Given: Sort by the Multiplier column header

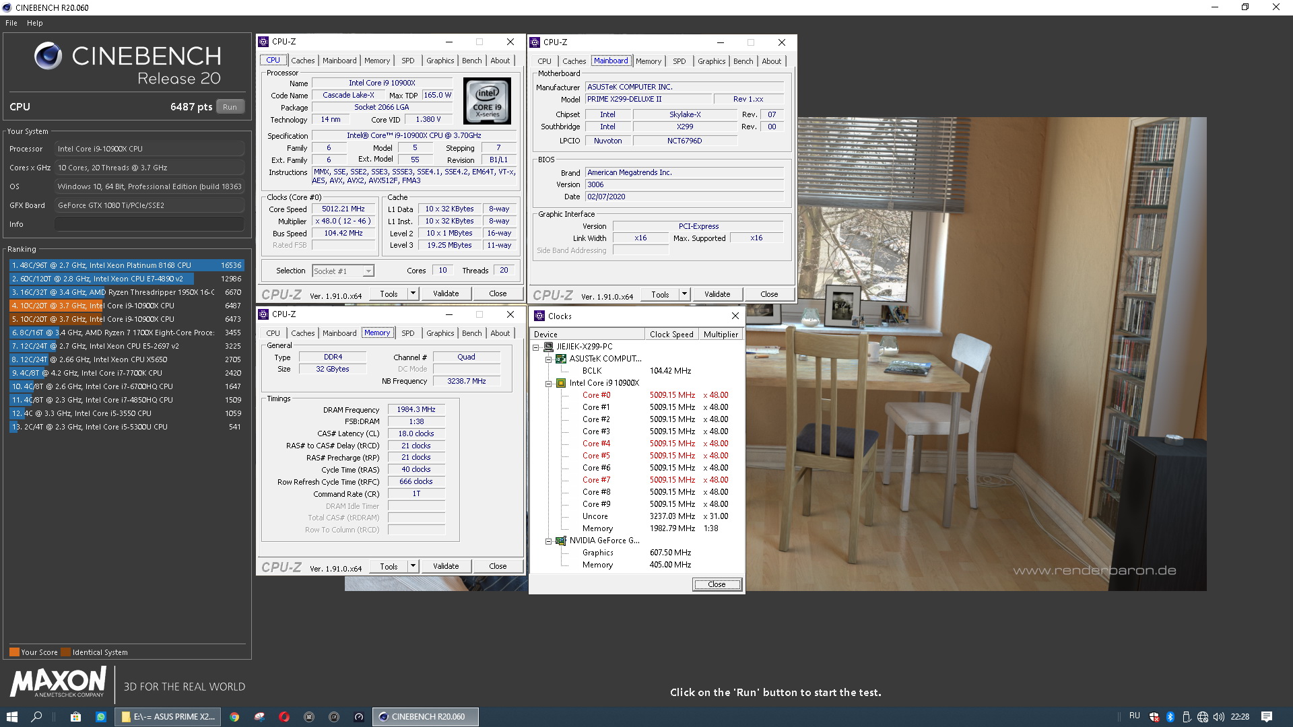Looking at the screenshot, I should pos(721,335).
